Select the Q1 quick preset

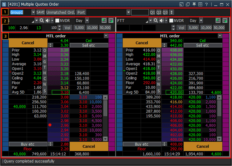(x=152, y=12)
